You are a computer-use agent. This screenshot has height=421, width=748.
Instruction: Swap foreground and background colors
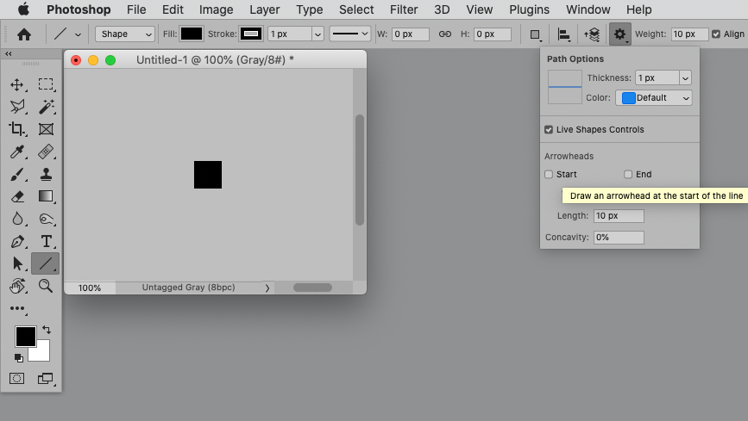click(47, 330)
